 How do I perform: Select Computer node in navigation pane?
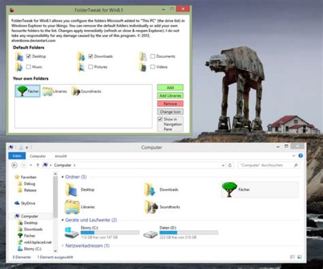pos(26,216)
